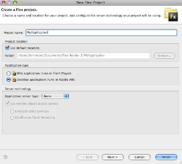Click the Cancel button
Viewport: 182px width, 164px height.
click(x=139, y=157)
